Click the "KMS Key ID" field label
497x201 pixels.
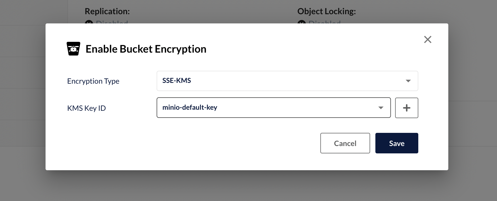pos(86,108)
